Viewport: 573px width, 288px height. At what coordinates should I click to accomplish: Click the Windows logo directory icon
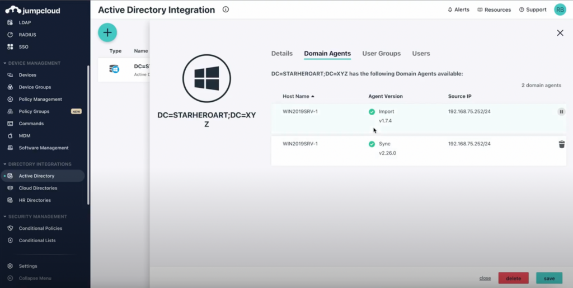click(x=206, y=78)
